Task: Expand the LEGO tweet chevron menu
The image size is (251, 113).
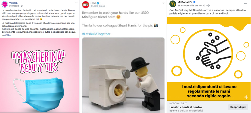Action: (163, 3)
